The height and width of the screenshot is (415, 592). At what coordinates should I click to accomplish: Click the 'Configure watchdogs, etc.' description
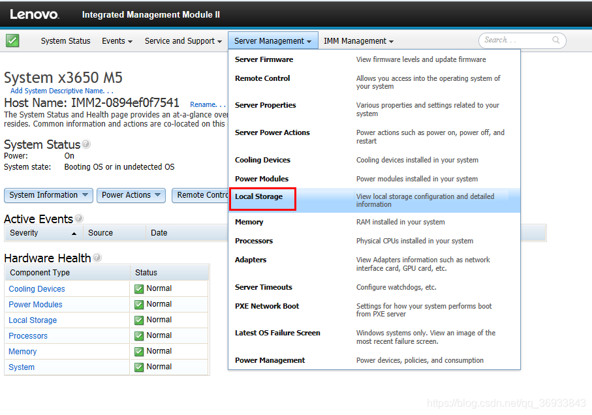click(396, 287)
